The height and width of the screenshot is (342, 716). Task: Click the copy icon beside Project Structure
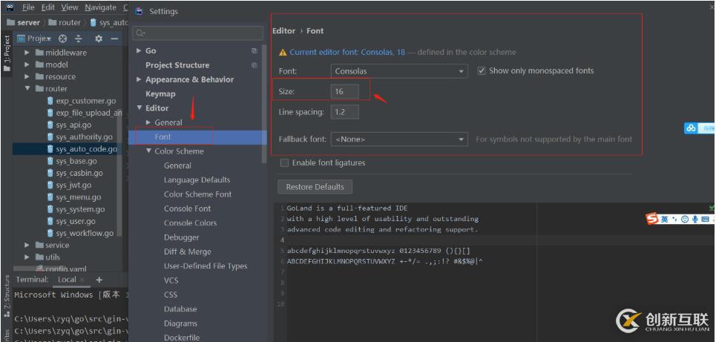click(x=254, y=65)
